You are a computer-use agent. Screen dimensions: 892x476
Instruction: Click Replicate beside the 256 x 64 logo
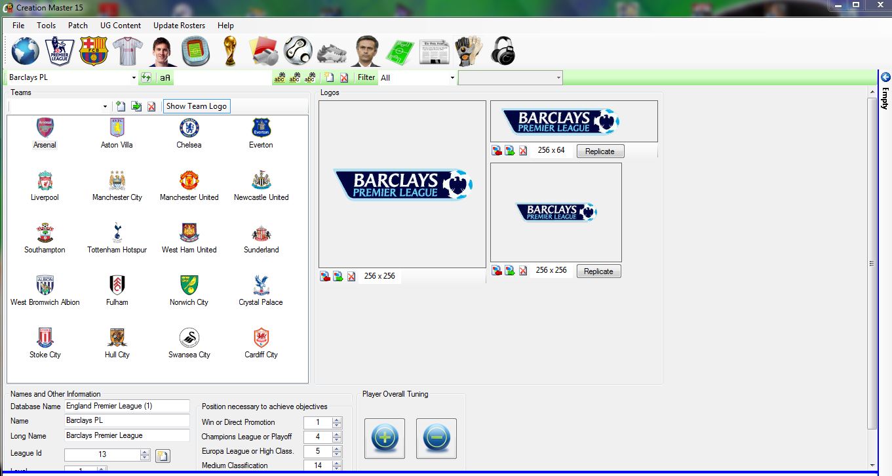tap(600, 151)
